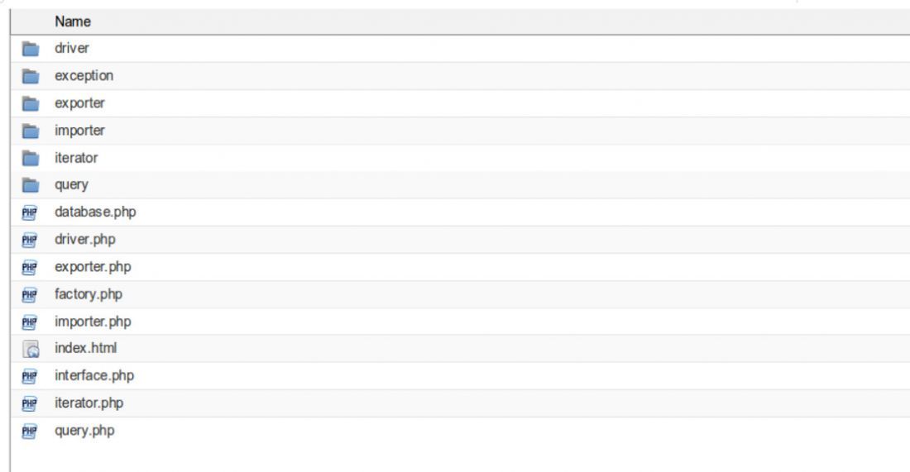Sort files by the Name column header

[x=73, y=21]
